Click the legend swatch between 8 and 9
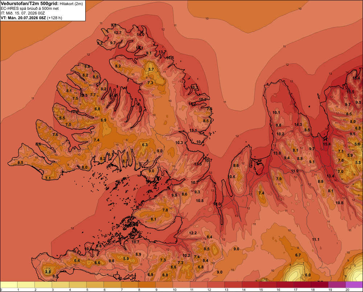 (147, 285)
